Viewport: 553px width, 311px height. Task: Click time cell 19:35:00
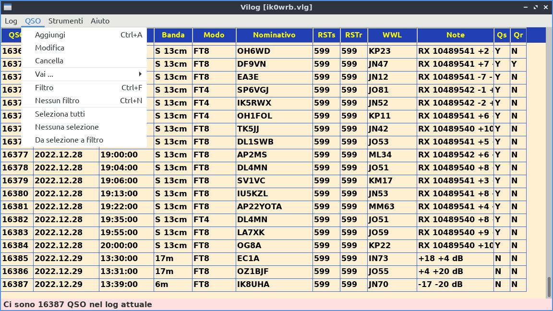coord(126,220)
